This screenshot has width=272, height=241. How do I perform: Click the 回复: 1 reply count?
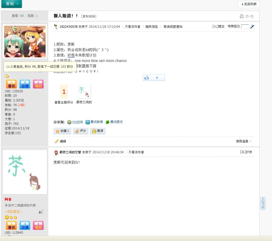33,16
